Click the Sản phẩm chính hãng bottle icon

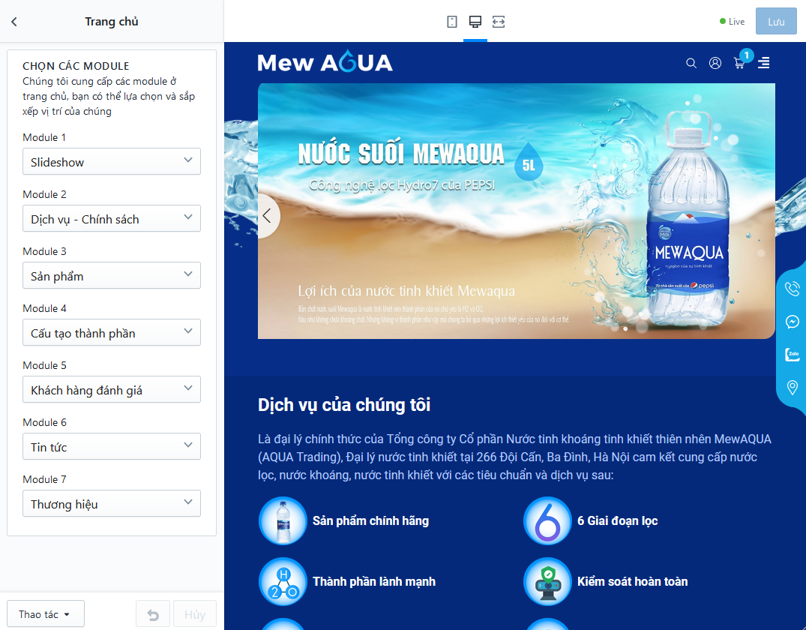(283, 521)
